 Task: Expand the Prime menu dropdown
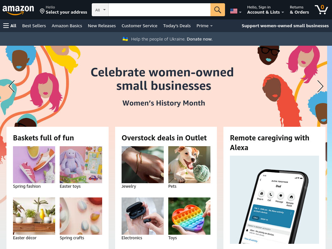pyautogui.click(x=204, y=26)
